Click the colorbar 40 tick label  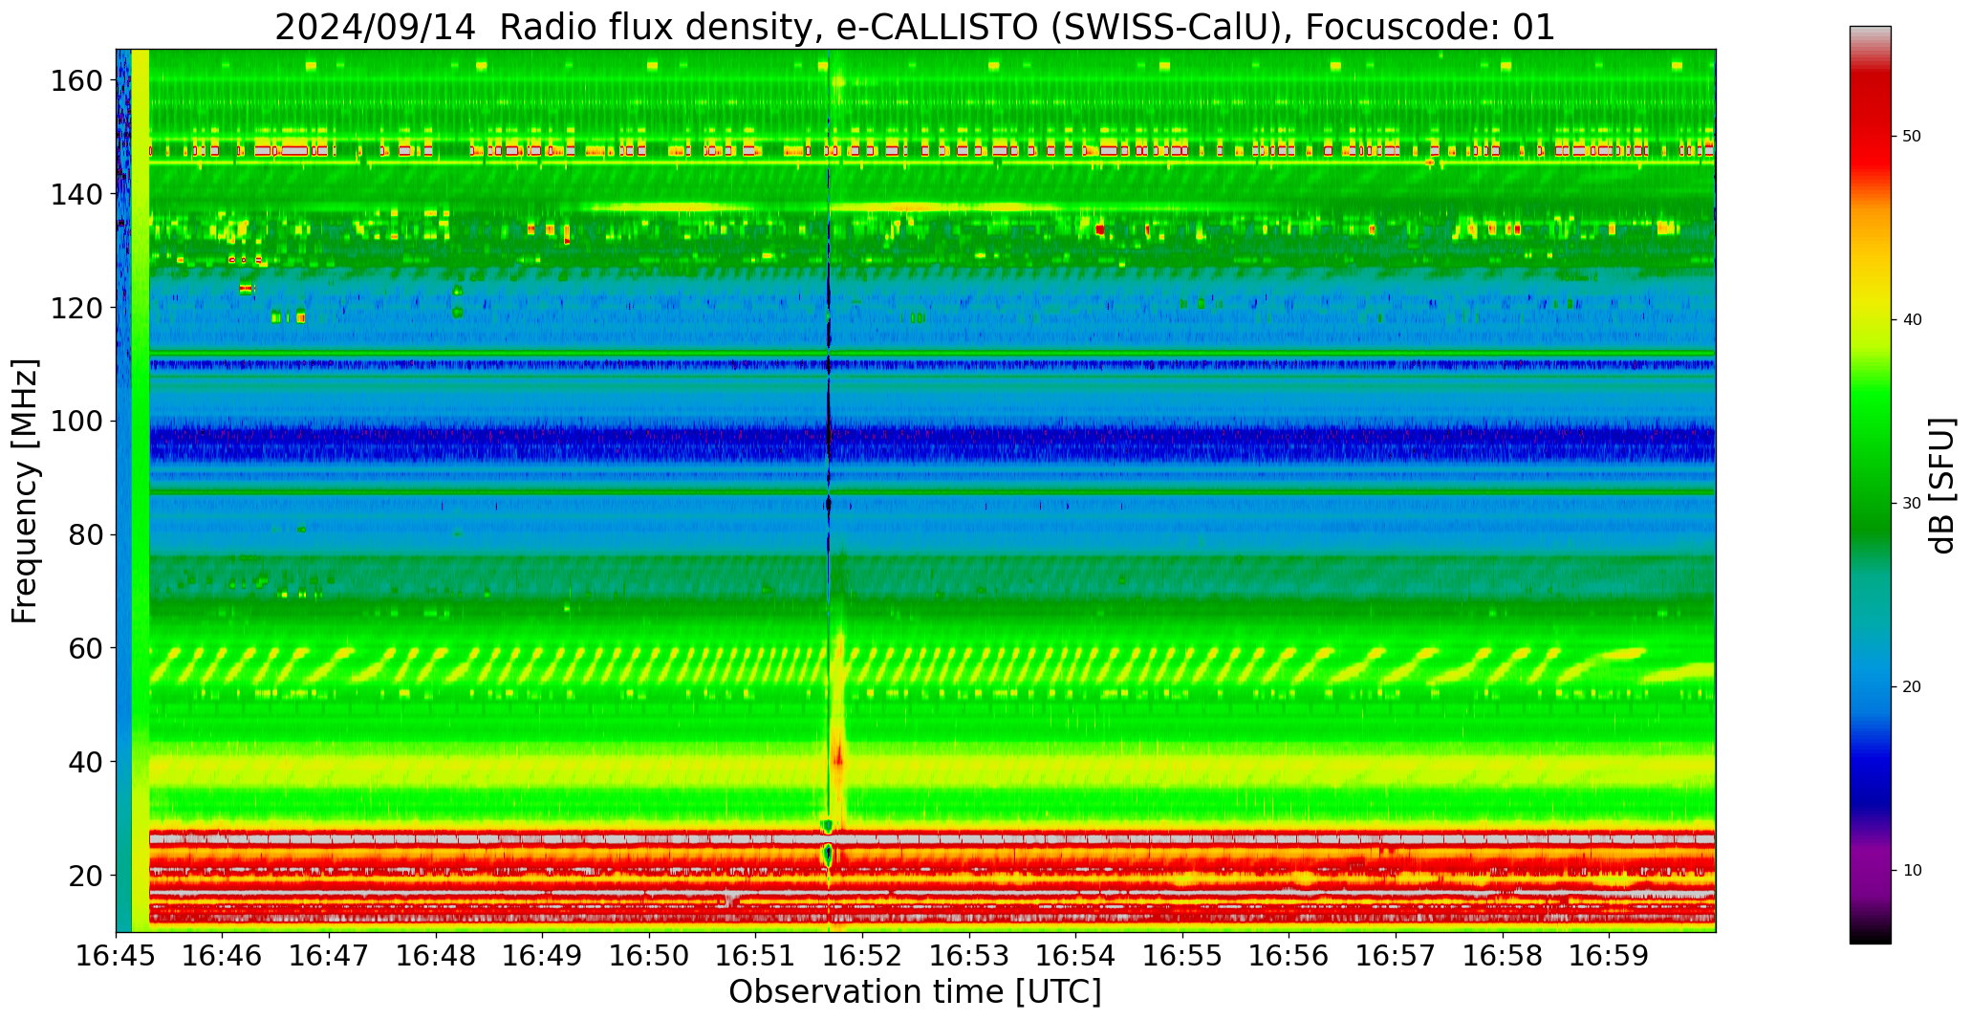click(x=1912, y=320)
